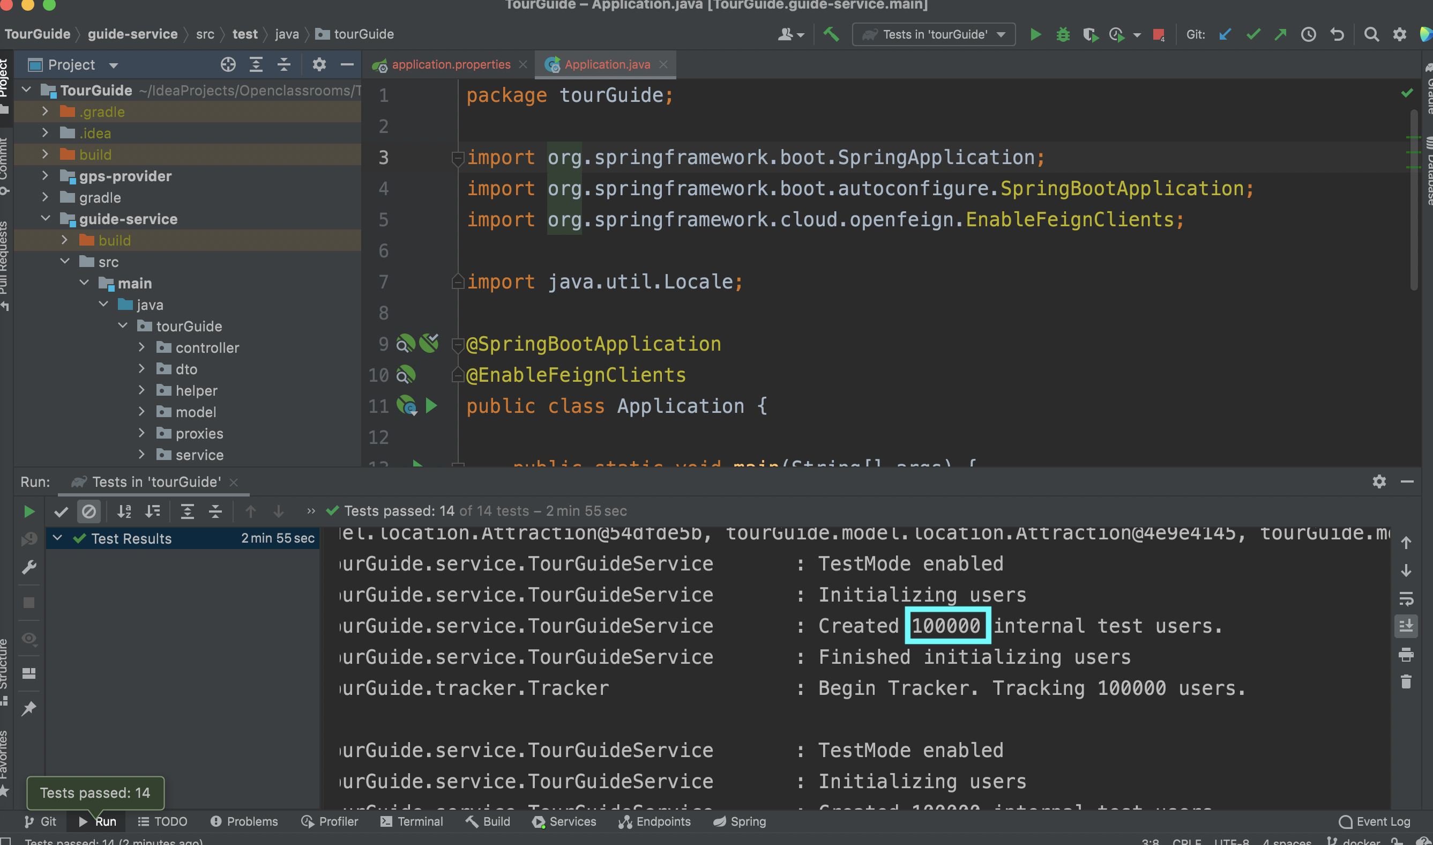Click the green Debug bug icon

[x=1063, y=34]
